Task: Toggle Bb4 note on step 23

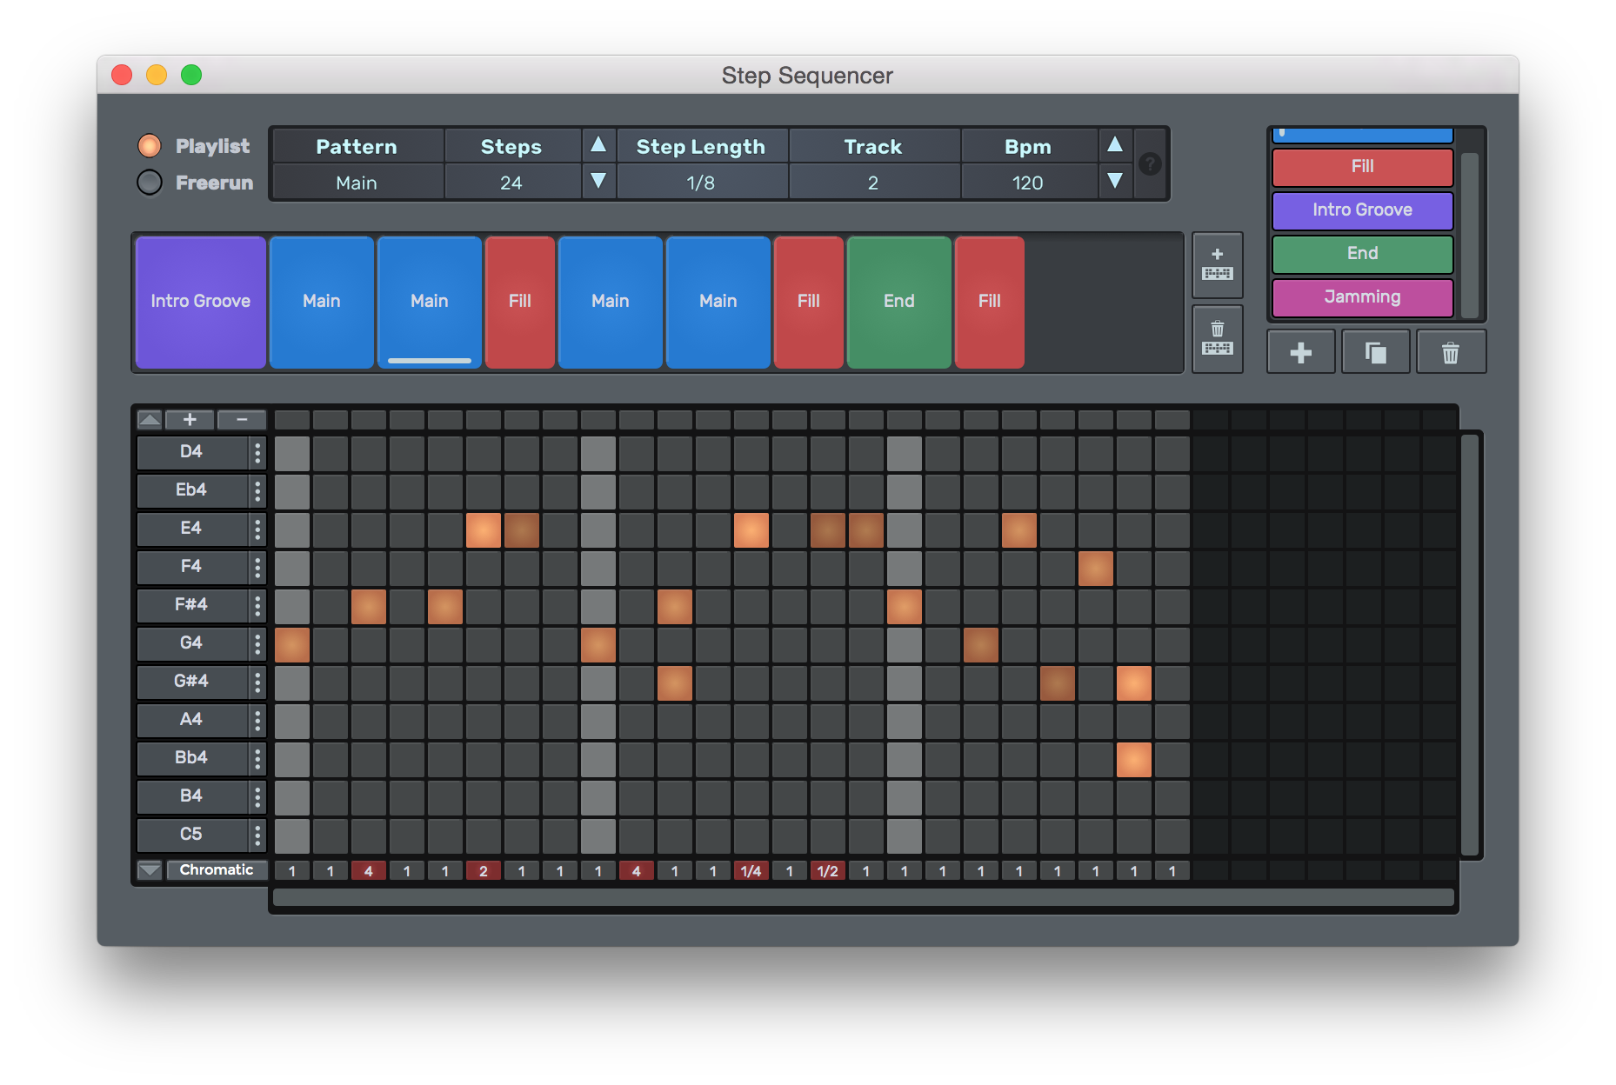Action: [1134, 760]
